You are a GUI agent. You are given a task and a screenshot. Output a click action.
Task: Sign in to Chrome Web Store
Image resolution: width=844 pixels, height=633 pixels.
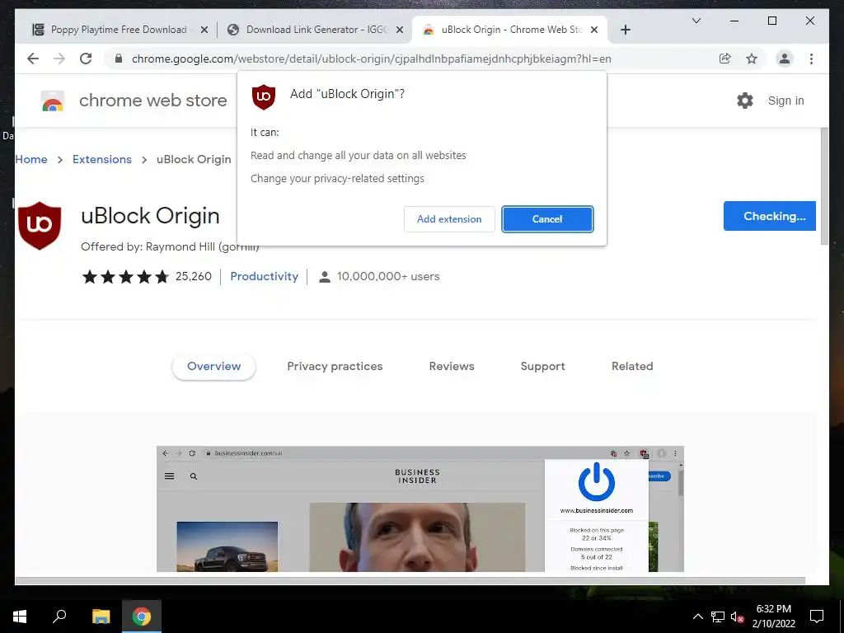pyautogui.click(x=785, y=101)
